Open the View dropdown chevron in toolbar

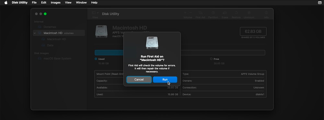click(98, 13)
